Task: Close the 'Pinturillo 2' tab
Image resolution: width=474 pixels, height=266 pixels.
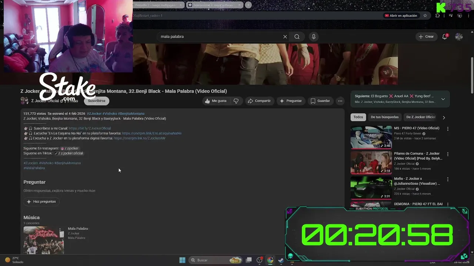Action: pos(181,5)
